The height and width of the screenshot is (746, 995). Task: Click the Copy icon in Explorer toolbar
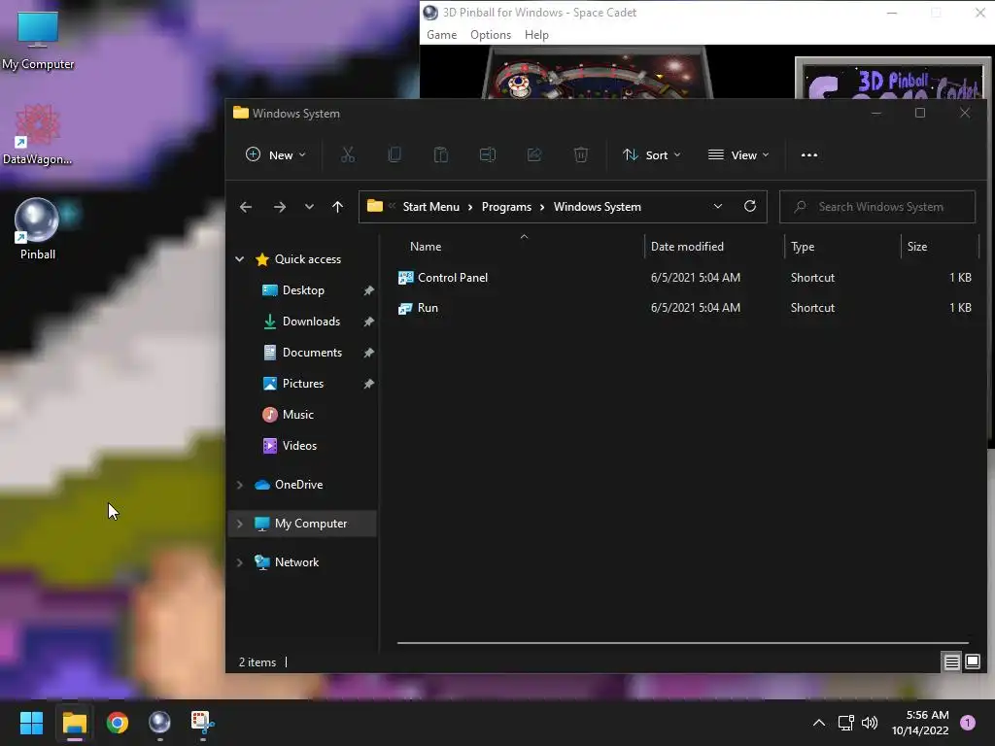395,154
